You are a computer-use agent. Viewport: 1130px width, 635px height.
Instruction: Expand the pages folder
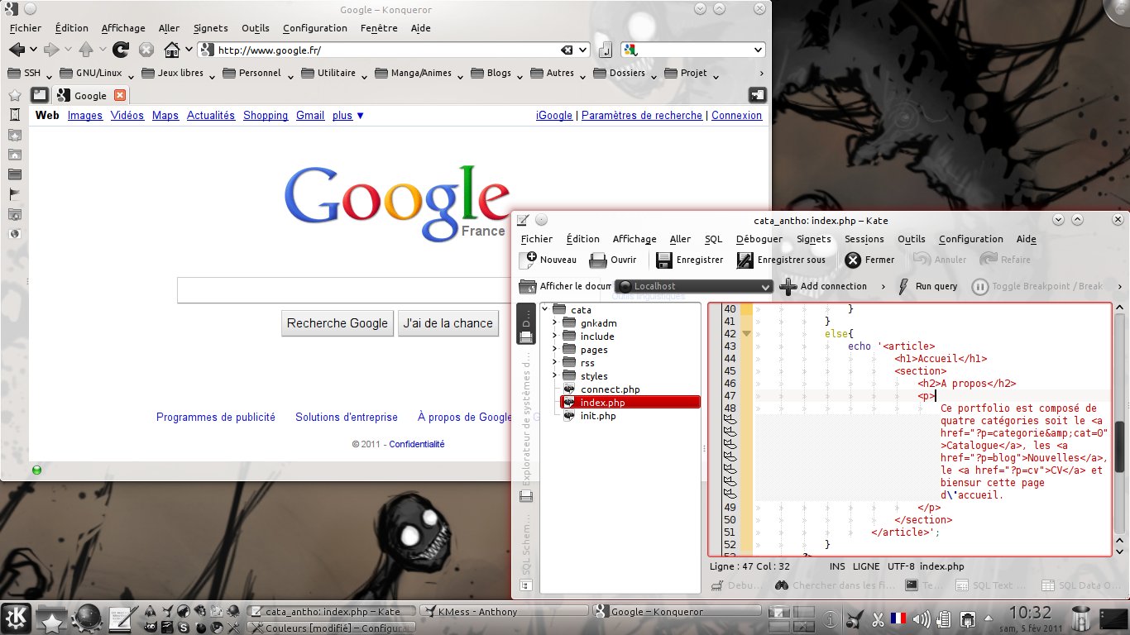click(x=554, y=350)
